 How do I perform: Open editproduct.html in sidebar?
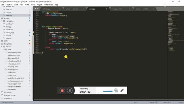tap(14, 64)
